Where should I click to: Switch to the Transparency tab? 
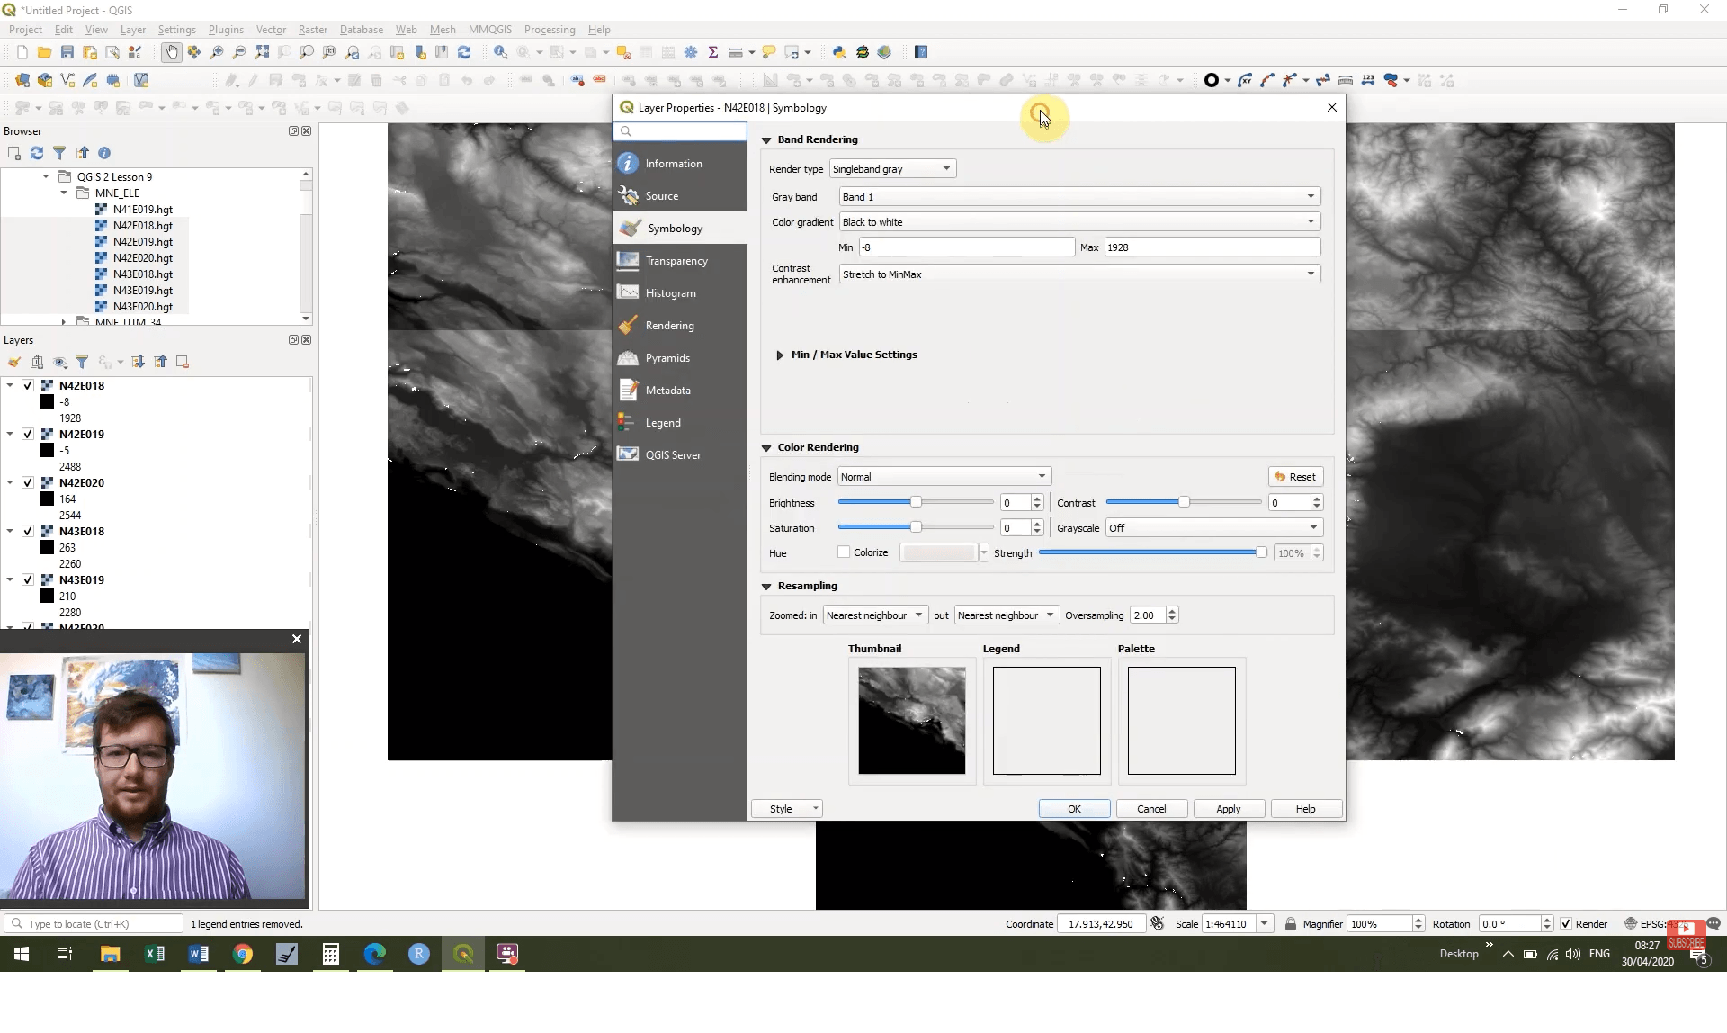point(676,260)
